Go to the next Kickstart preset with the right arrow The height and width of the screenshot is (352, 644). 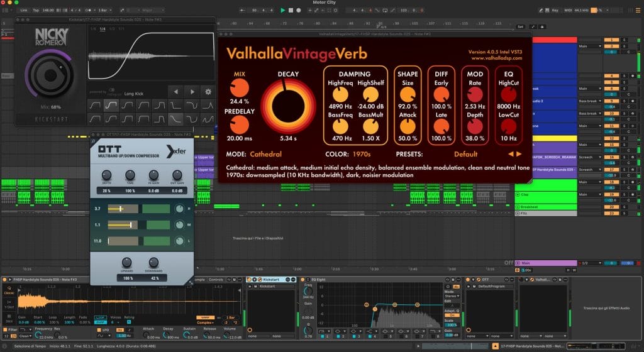tap(192, 92)
